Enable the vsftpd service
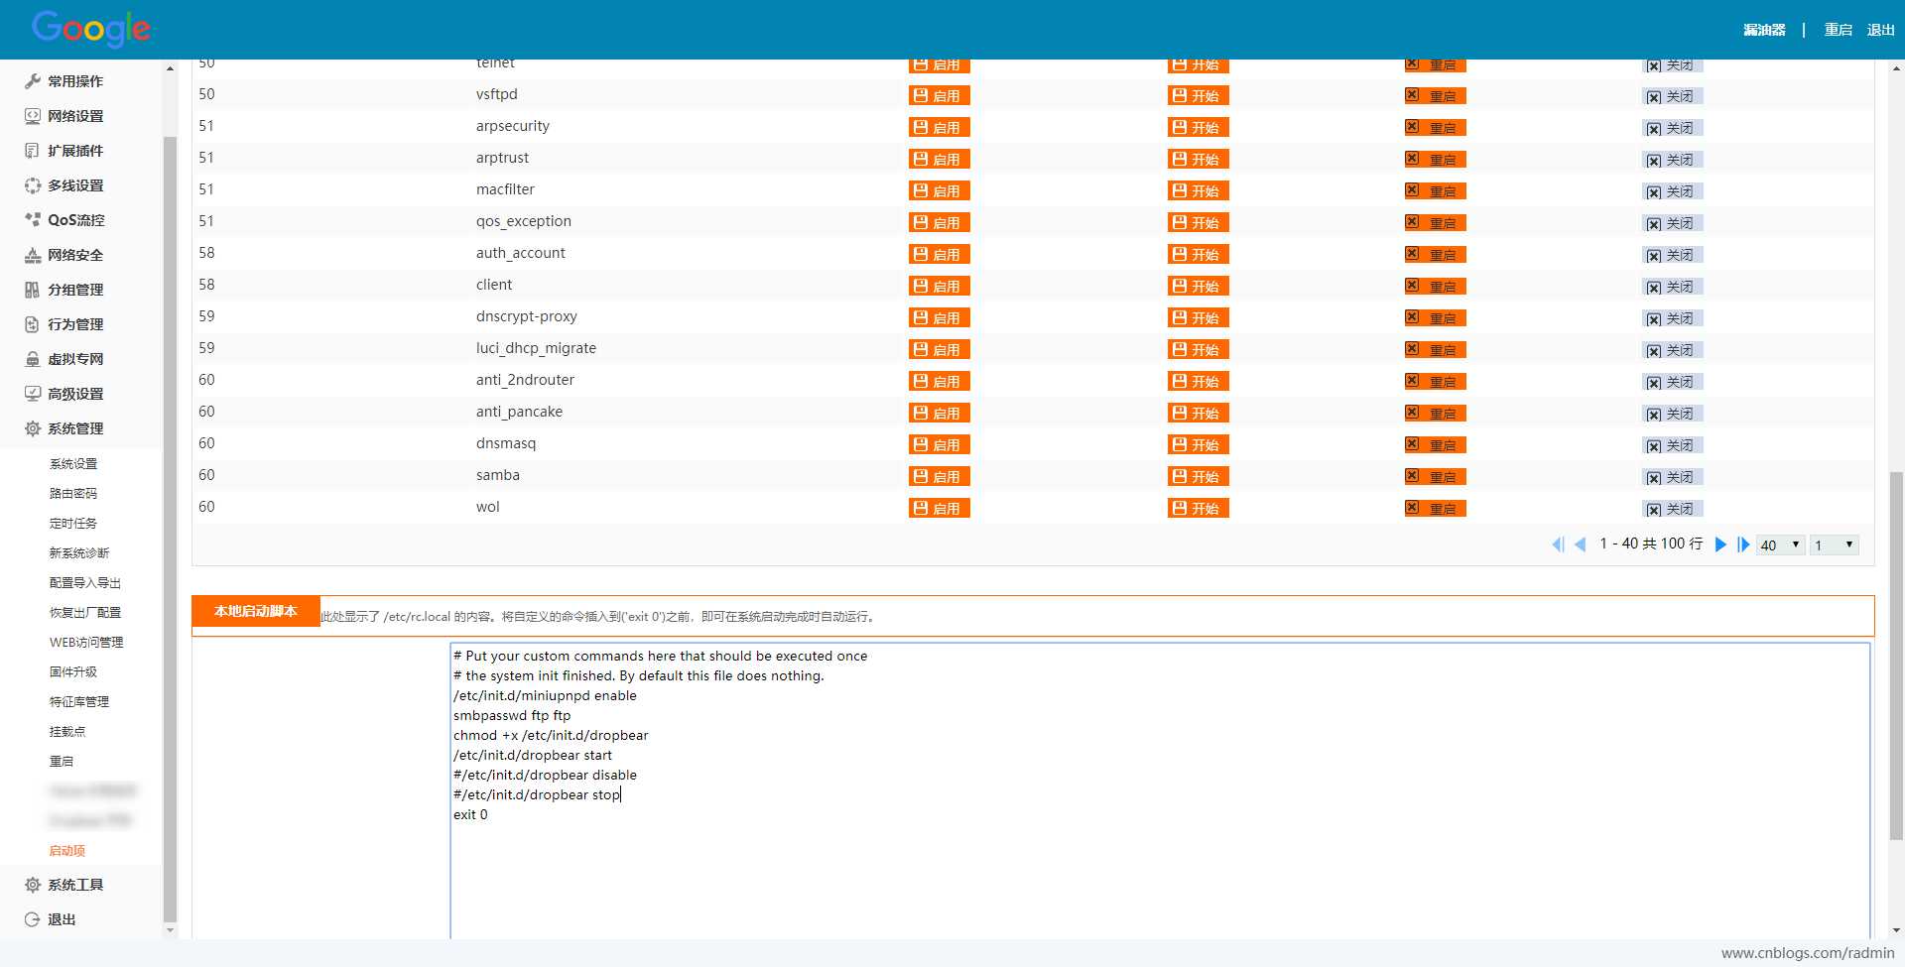 (939, 95)
